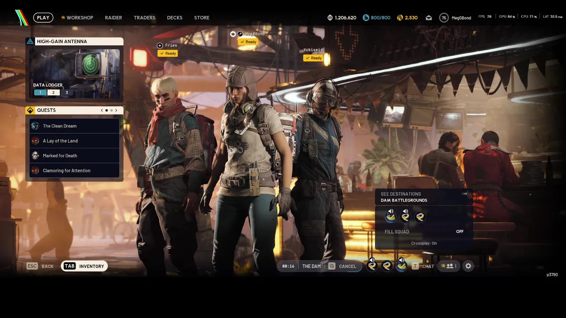Select Data Logger stage 1

coord(40,93)
